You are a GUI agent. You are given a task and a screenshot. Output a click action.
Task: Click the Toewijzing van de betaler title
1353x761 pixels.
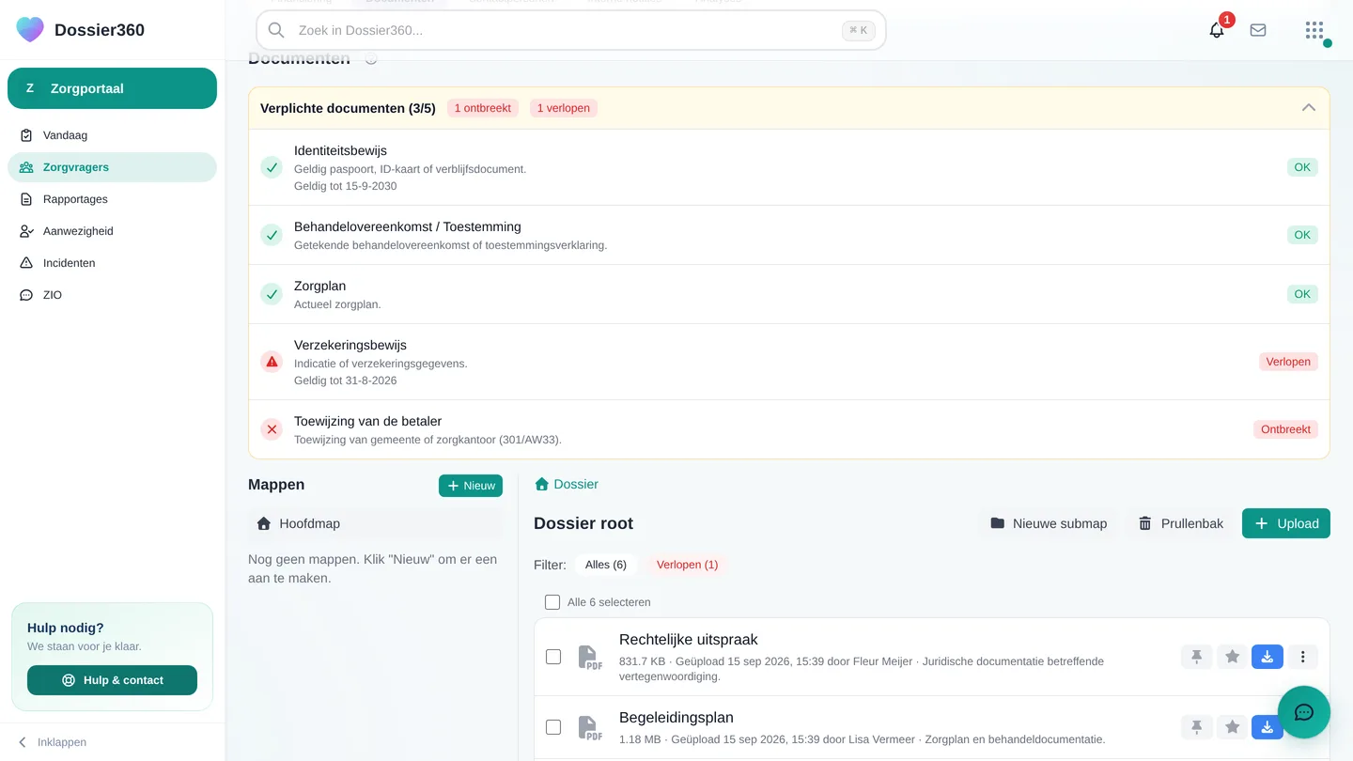[x=367, y=421]
